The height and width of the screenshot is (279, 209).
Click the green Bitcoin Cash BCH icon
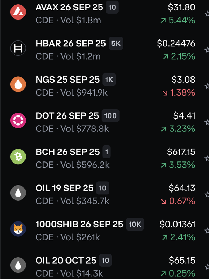coord(18,157)
